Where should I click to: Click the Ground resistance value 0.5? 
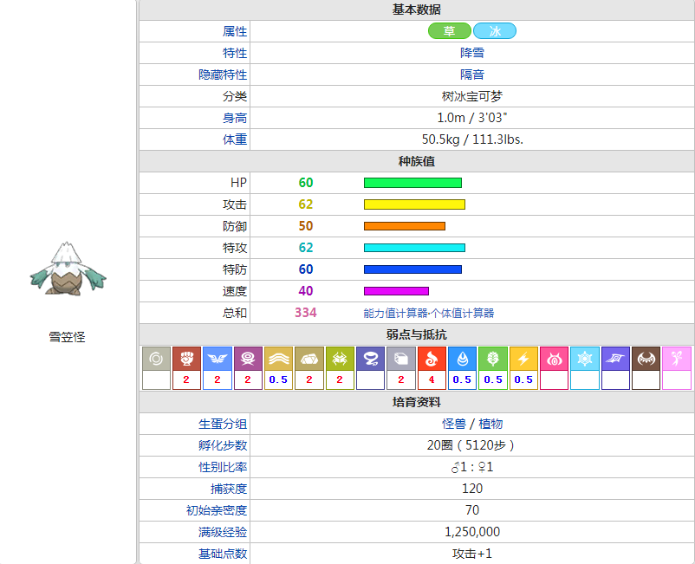[x=278, y=379]
